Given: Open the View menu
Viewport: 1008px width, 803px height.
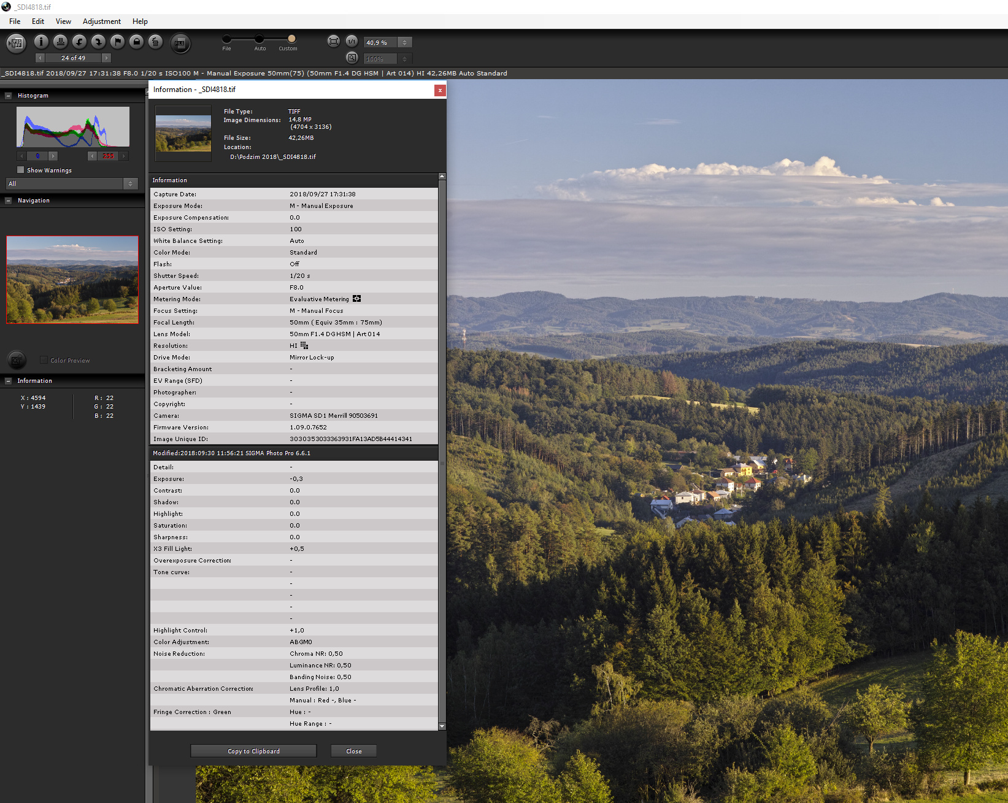Looking at the screenshot, I should [x=63, y=21].
